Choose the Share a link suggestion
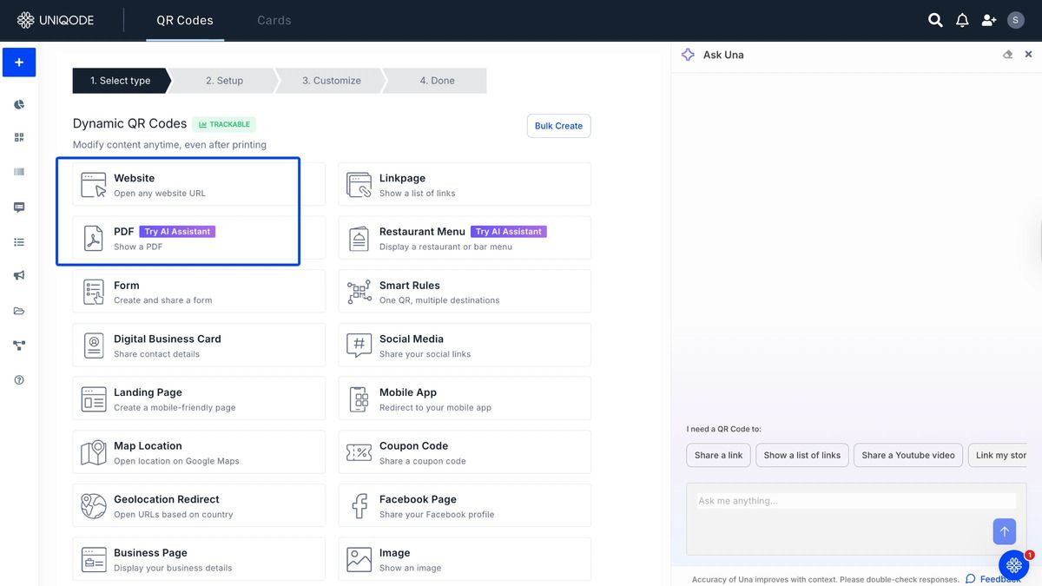This screenshot has height=586, width=1042. tap(718, 455)
